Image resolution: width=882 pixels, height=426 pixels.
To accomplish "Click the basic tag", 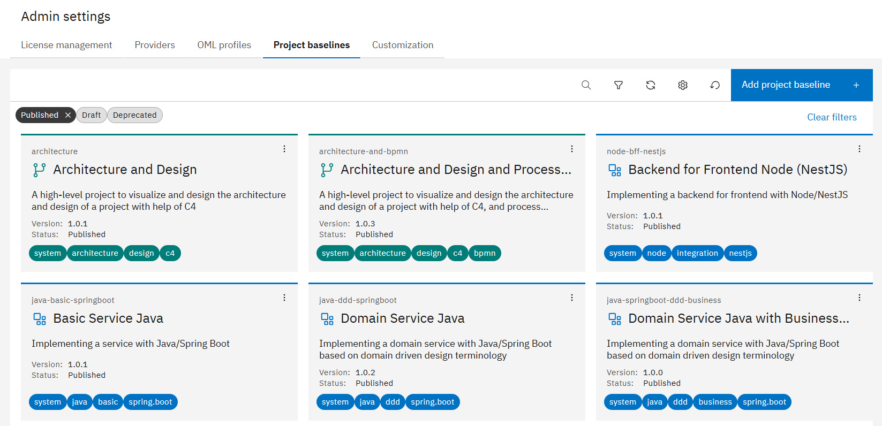I will point(108,402).
